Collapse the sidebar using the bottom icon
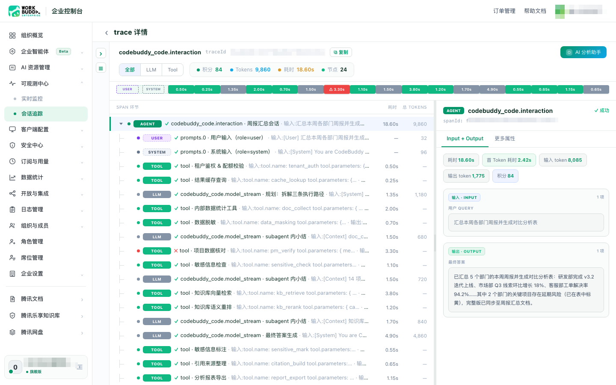The width and height of the screenshot is (616, 385). [80, 367]
